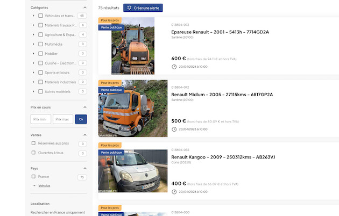Image resolution: width=339 pixels, height=216 pixels.
Task: Check the Matériels Travaux Publics checkbox
Action: [40, 25]
